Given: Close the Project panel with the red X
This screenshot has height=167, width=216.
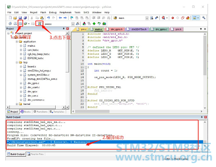Looking at the screenshot, I should coord(67,28).
